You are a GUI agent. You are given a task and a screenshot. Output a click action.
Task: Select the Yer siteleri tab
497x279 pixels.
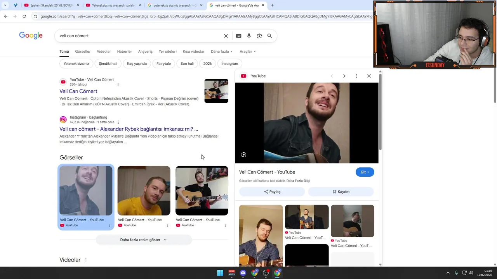pos(168,52)
